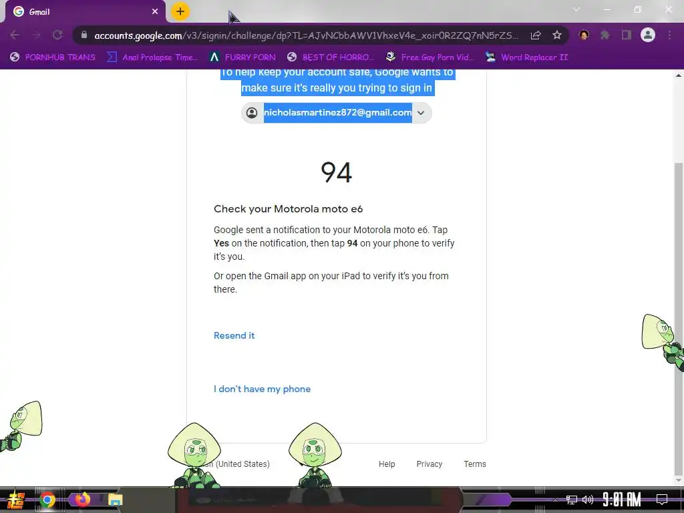The width and height of the screenshot is (684, 513).
Task: Open the network icon in the system tray
Action: tap(572, 500)
